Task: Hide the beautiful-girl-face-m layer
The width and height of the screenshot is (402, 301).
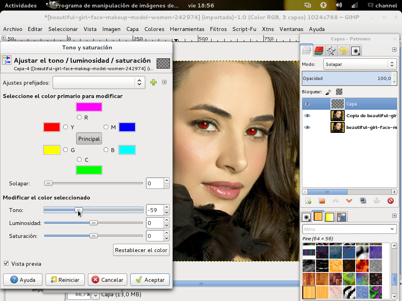Action: [x=307, y=127]
